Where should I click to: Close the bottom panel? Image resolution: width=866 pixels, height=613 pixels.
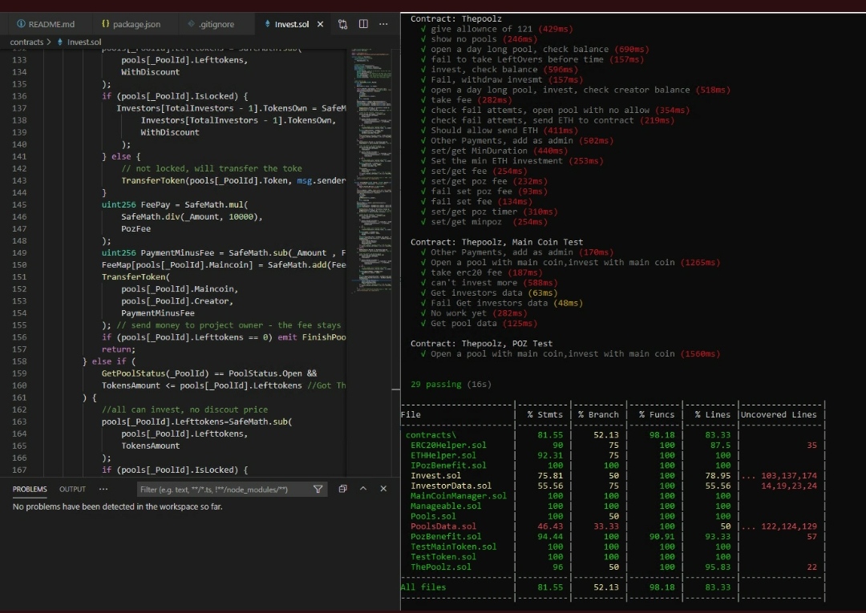pyautogui.click(x=383, y=489)
